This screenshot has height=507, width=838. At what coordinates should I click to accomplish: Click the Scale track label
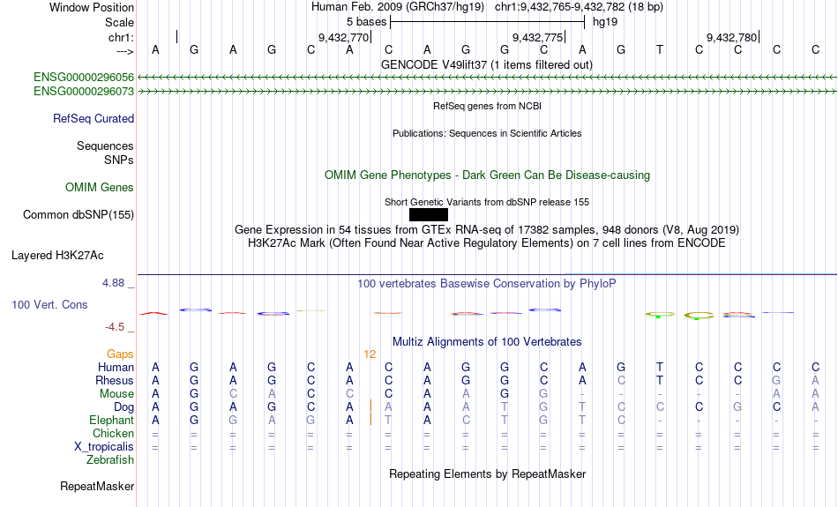[119, 22]
